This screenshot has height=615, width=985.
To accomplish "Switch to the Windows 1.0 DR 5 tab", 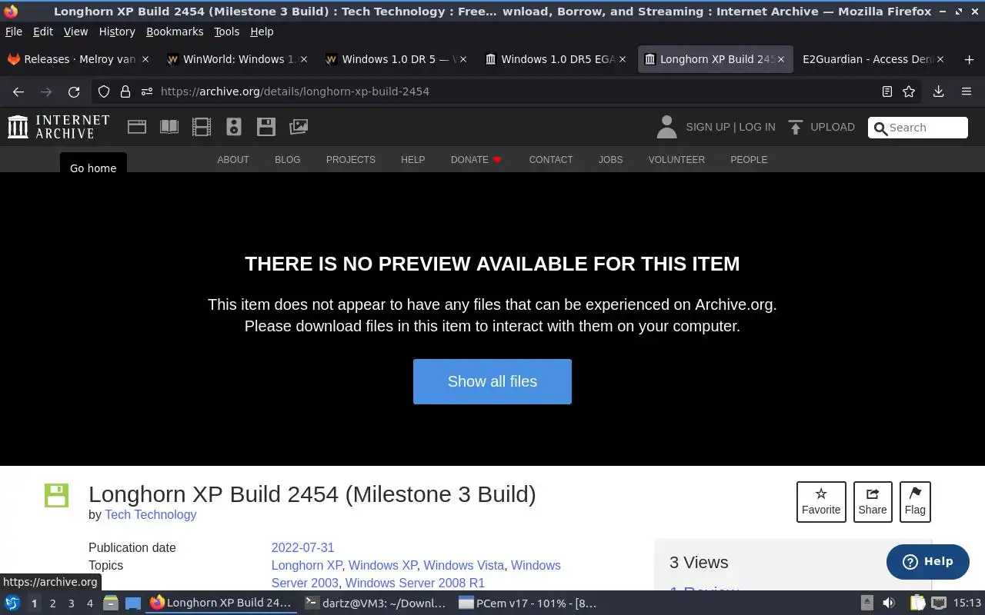I will tap(396, 59).
